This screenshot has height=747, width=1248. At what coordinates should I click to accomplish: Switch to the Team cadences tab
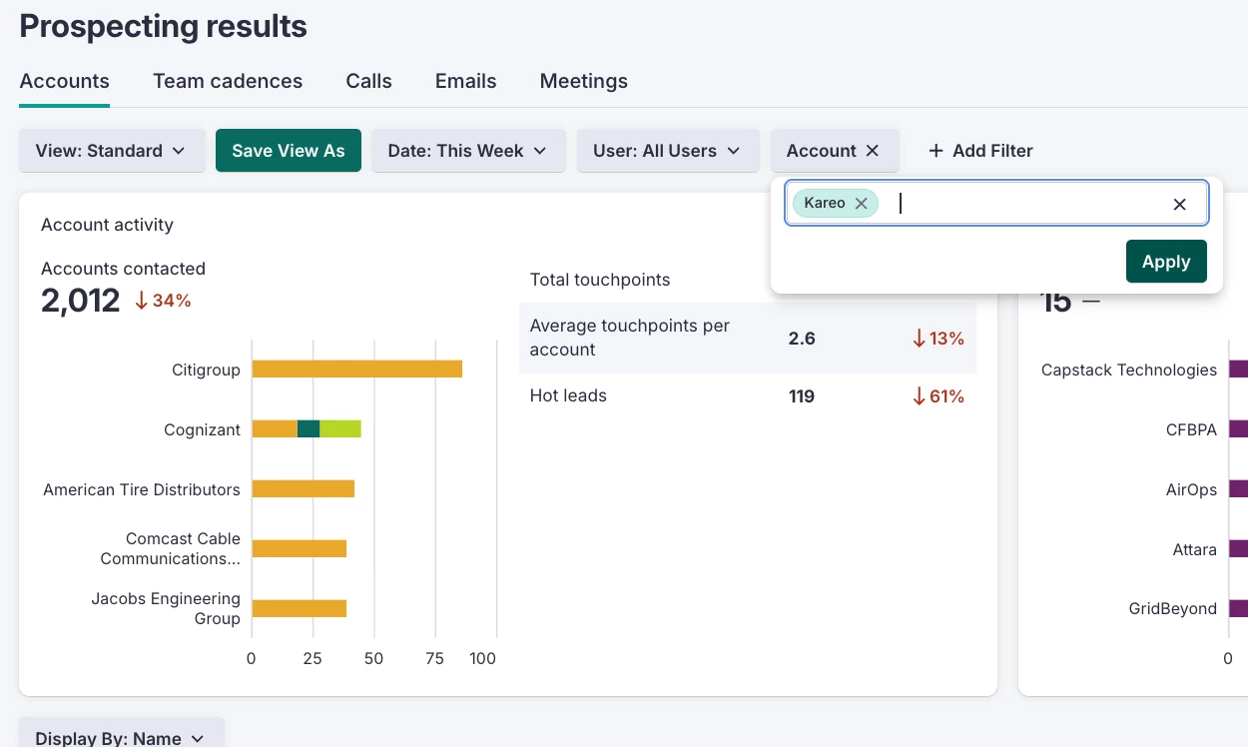pyautogui.click(x=228, y=82)
